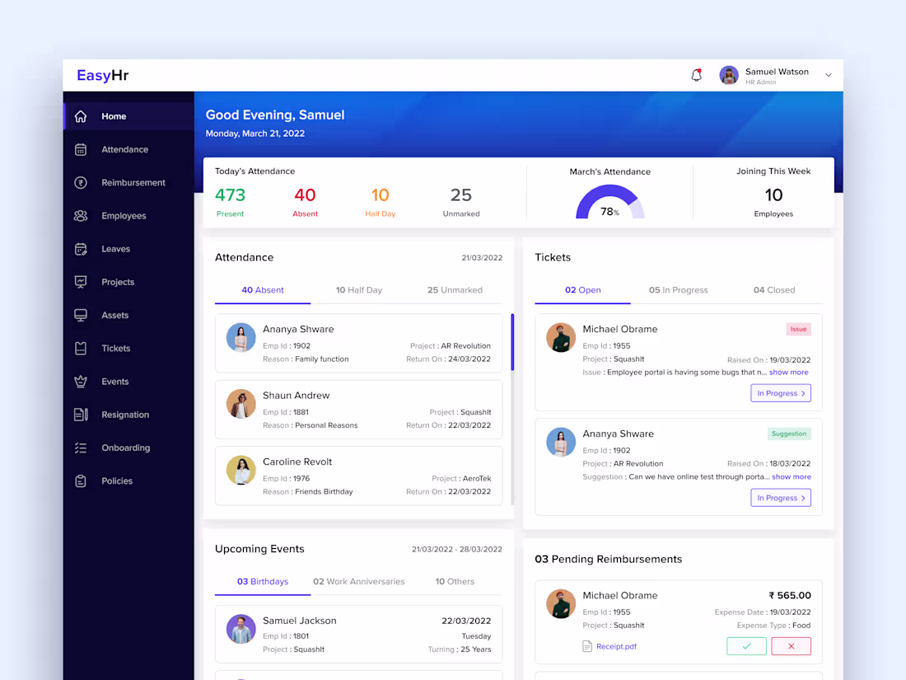Approve Michael Obrame's reimbursement with the green checkmark
This screenshot has height=680, width=906.
(x=746, y=646)
